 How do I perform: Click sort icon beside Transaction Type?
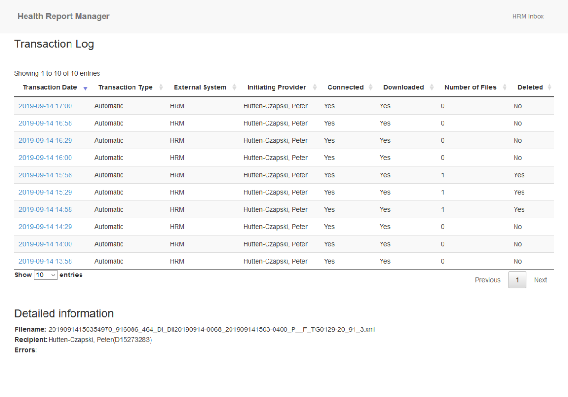tap(161, 87)
